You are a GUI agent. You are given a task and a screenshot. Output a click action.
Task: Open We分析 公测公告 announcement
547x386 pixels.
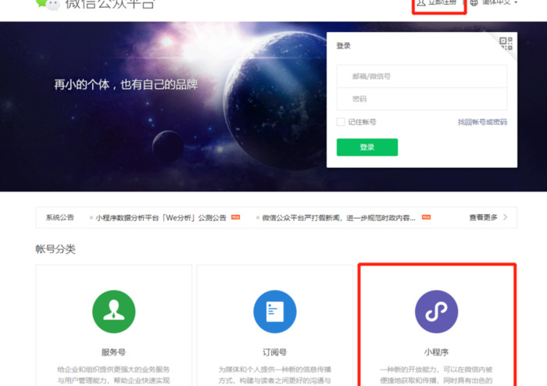point(161,217)
